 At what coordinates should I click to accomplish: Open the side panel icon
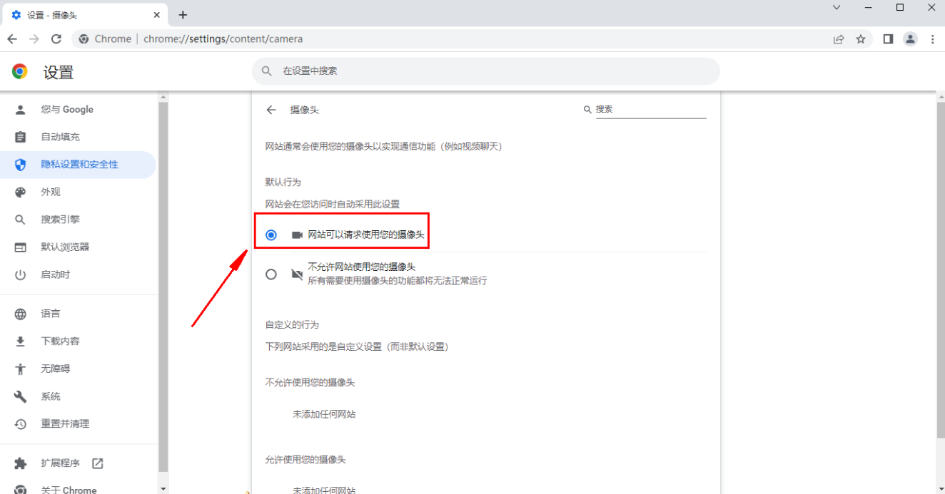coord(888,39)
